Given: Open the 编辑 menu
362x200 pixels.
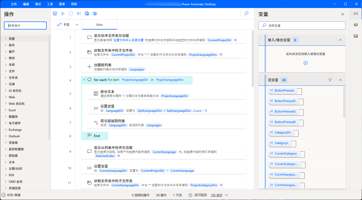Looking at the screenshot, I should [x=26, y=4].
